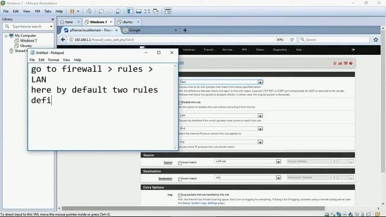The image size is (386, 217).
Task: Click the take snapshot icon in VMware toolbar
Action: (101, 11)
